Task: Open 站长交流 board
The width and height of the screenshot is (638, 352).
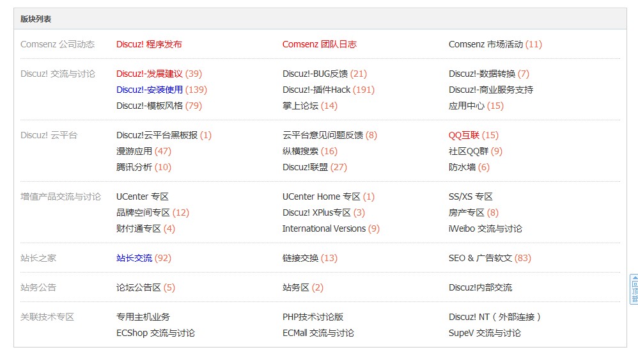Action: 134,258
